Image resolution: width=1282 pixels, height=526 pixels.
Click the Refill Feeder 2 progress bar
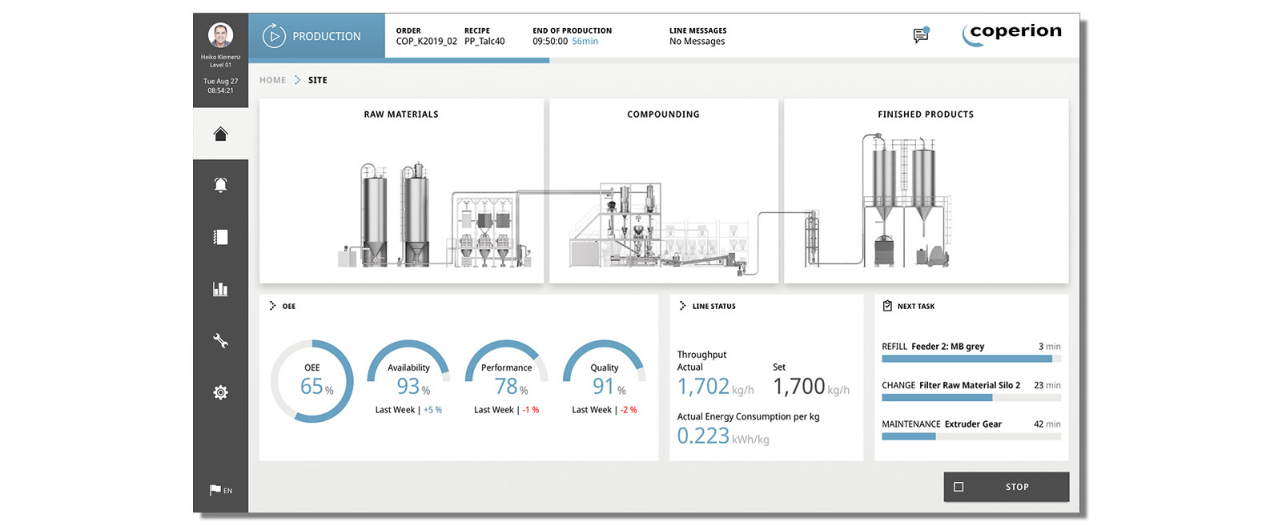[x=971, y=359]
